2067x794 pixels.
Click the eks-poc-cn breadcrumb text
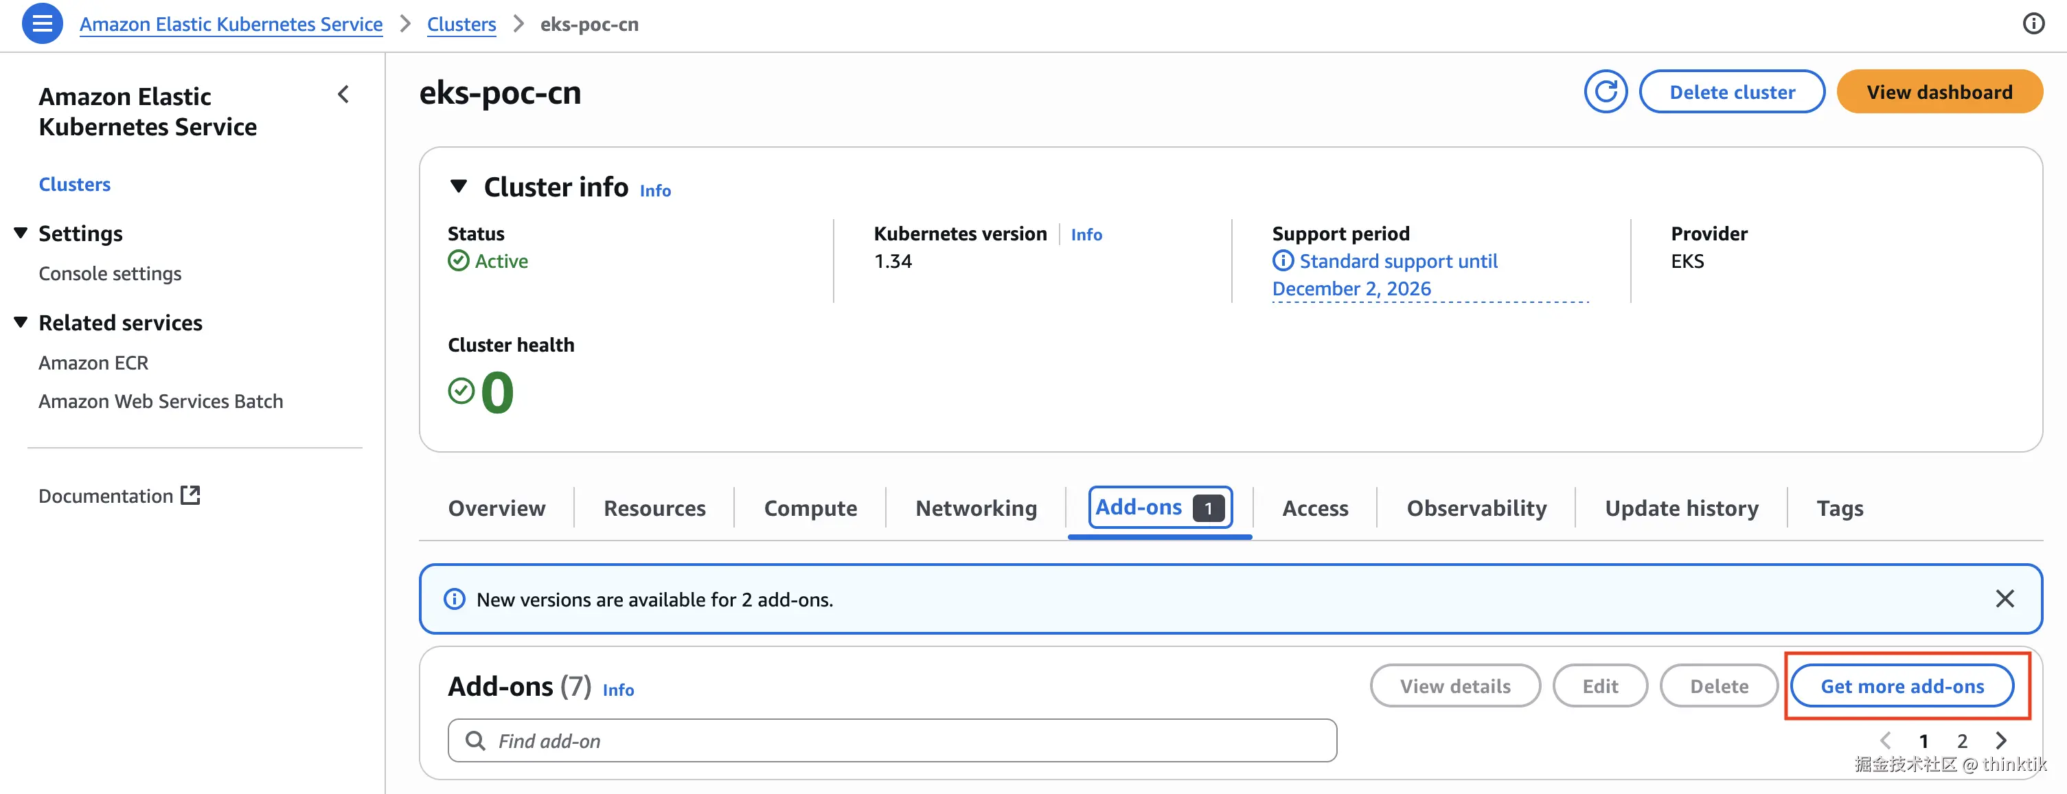589,24
